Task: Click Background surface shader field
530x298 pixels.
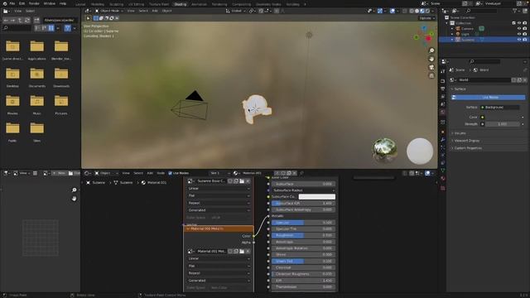Action: click(500, 108)
